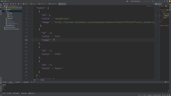
Task: Open the Terminal tool window tab
Action: click(24, 93)
